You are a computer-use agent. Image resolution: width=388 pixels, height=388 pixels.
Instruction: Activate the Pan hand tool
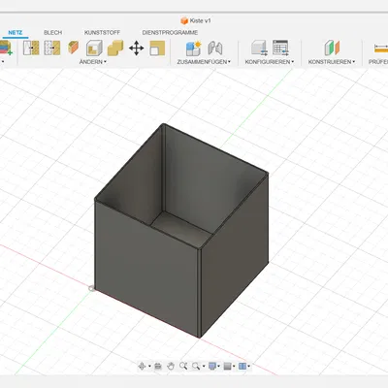171,366
